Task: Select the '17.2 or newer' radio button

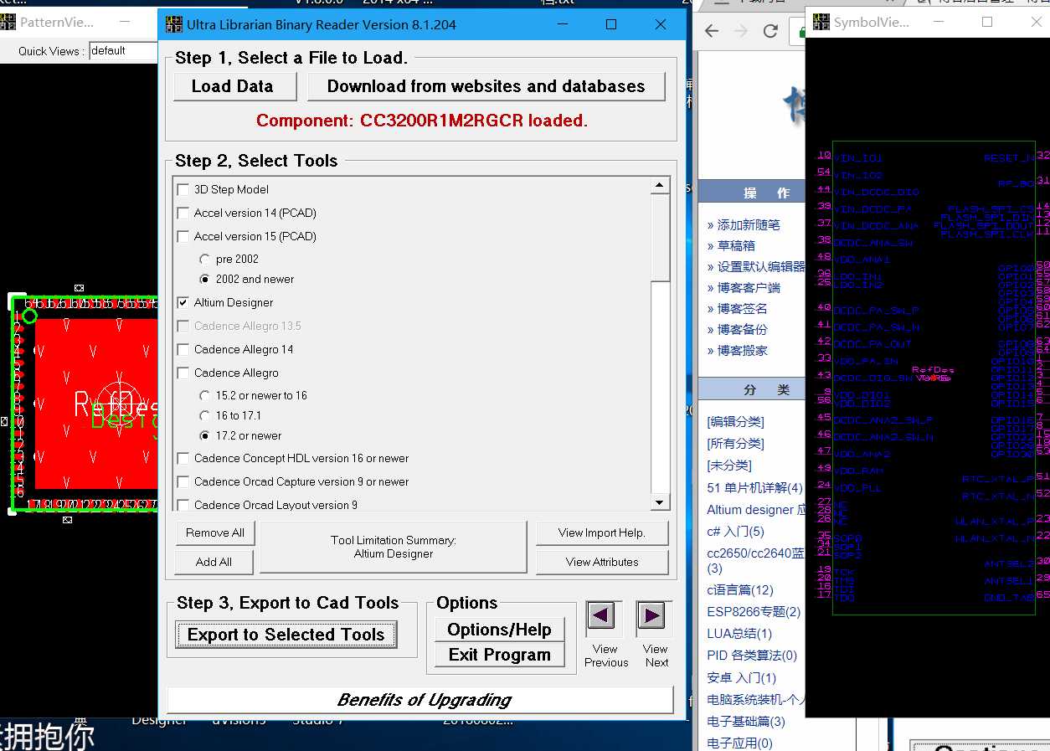Action: pyautogui.click(x=204, y=435)
